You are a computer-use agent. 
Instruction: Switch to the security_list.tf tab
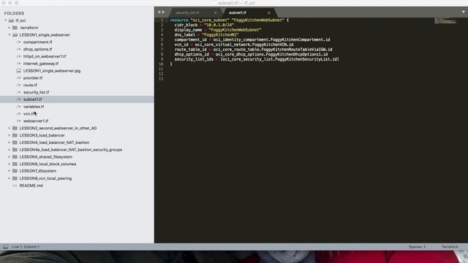point(187,13)
